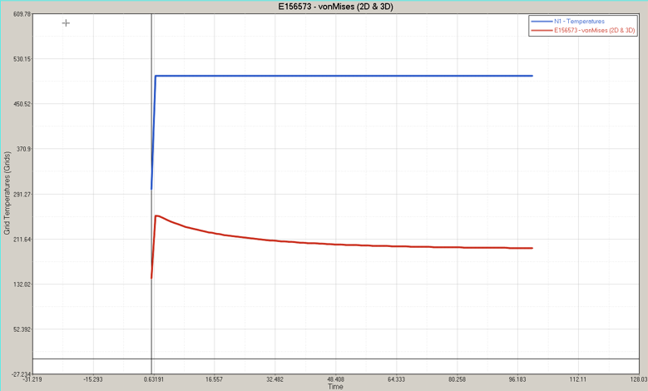Viewport: 648px width, 391px height.
Task: Click the -27.234 y-axis minimum value
Action: click(x=16, y=374)
